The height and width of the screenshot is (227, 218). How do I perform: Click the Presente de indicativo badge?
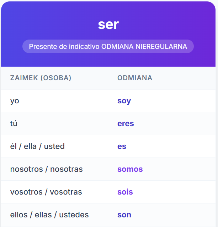click(x=108, y=46)
